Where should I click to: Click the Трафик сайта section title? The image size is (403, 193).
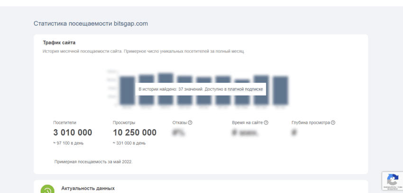(59, 43)
